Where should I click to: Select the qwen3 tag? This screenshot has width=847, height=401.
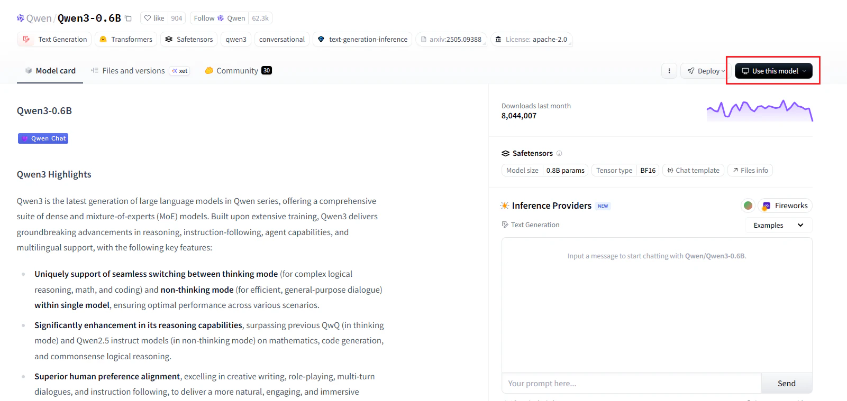[x=236, y=39]
